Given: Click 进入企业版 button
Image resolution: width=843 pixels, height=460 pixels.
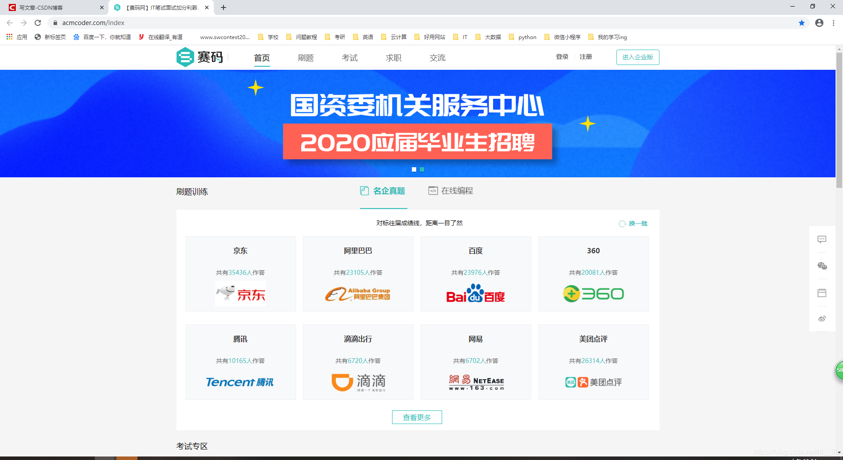Looking at the screenshot, I should 638,57.
